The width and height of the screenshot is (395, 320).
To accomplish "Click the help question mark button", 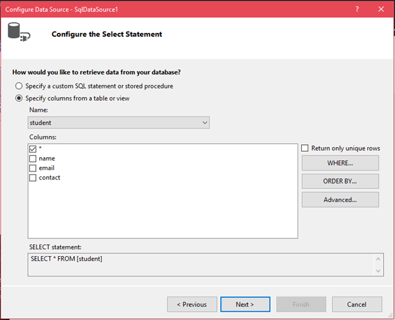I will tap(357, 9).
